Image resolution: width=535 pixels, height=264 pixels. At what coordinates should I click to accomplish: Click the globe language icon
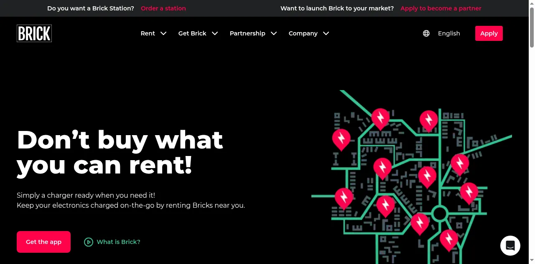(426, 33)
